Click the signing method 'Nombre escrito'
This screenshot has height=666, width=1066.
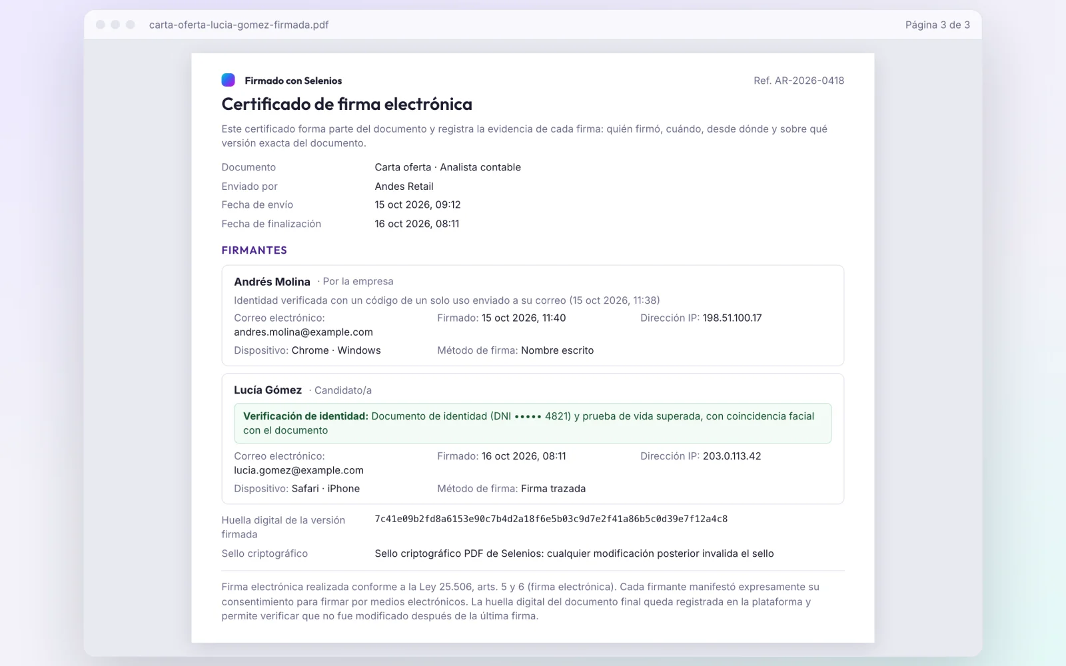(x=557, y=350)
